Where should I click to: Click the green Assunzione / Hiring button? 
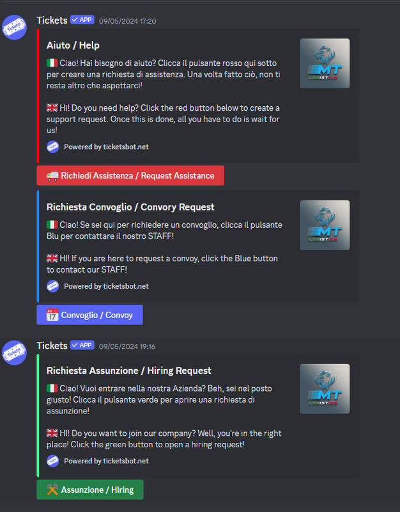(90, 490)
